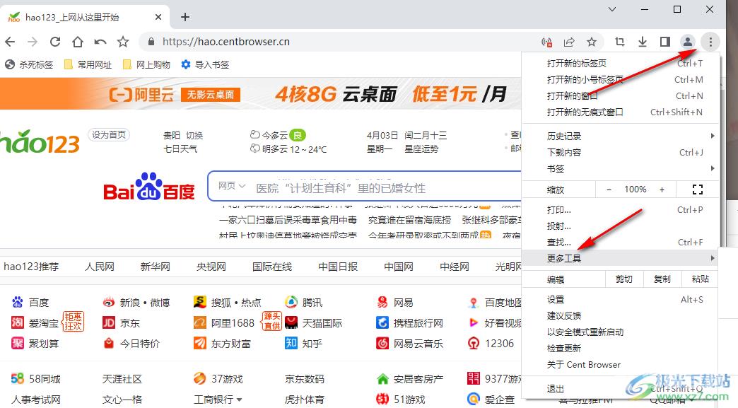Open the site lock security icon
Screen dimensions: 738x408
151,42
